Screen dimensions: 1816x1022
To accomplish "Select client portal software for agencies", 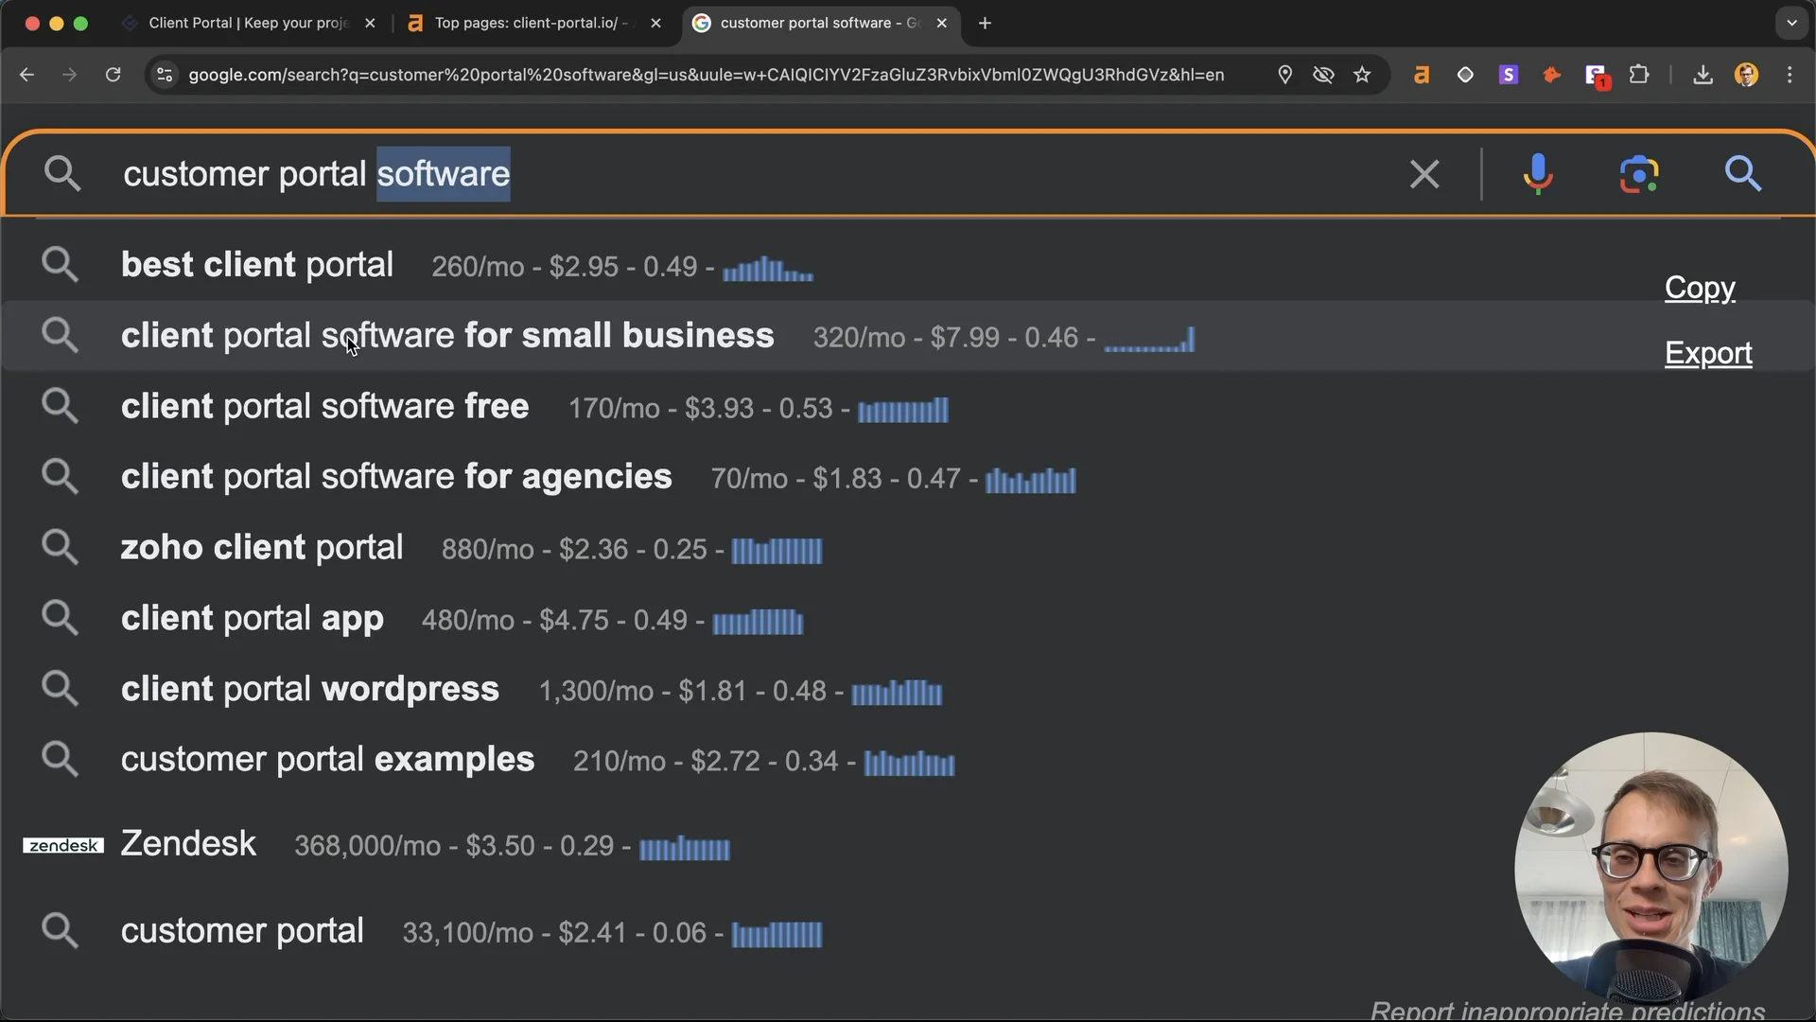I will pos(908,477).
